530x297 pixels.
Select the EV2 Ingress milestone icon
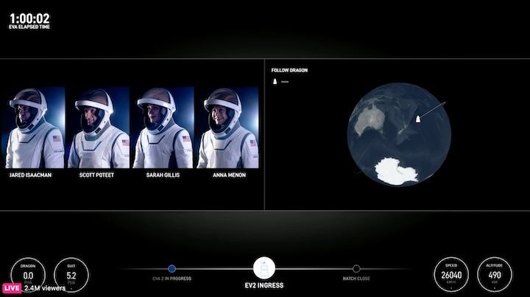point(265,269)
